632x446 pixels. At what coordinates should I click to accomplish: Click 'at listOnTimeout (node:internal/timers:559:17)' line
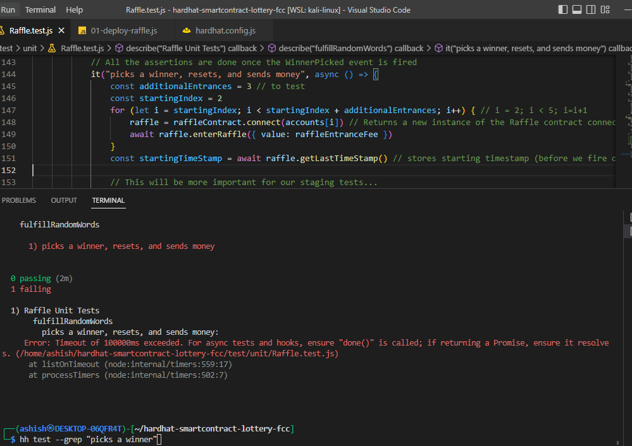pos(130,365)
